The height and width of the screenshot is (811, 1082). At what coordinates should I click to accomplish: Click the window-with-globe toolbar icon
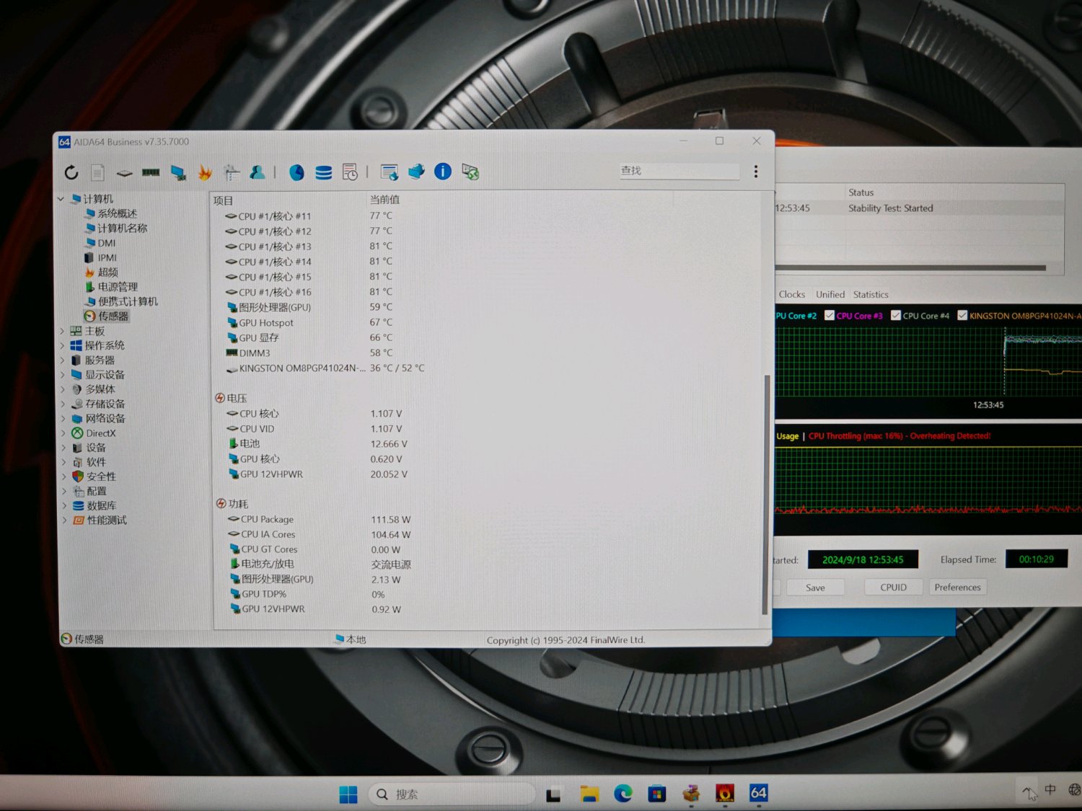390,172
